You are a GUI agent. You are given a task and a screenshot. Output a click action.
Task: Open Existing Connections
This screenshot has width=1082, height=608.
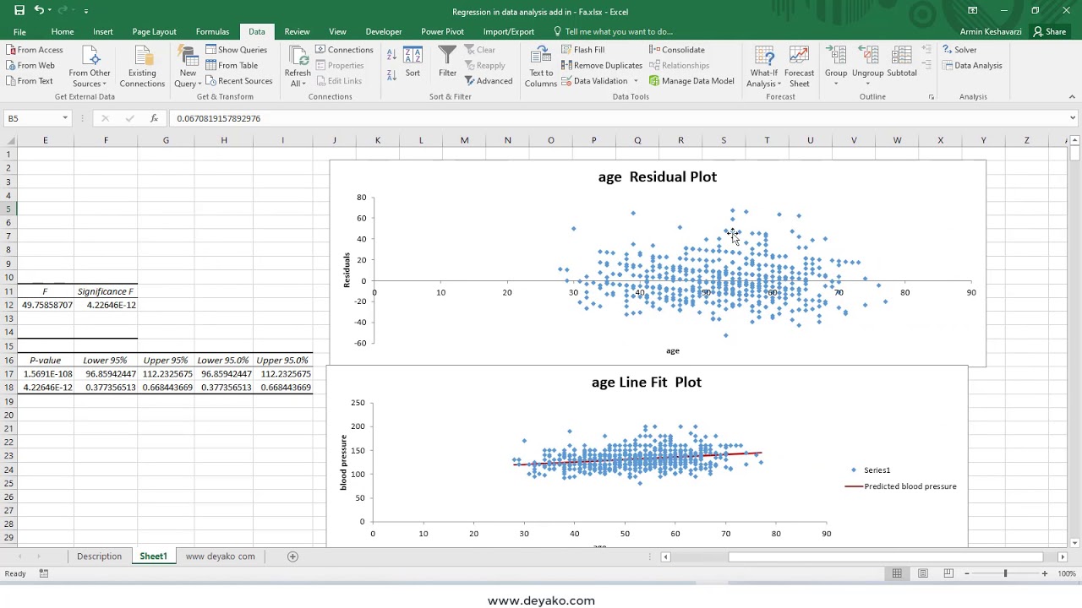[142, 67]
